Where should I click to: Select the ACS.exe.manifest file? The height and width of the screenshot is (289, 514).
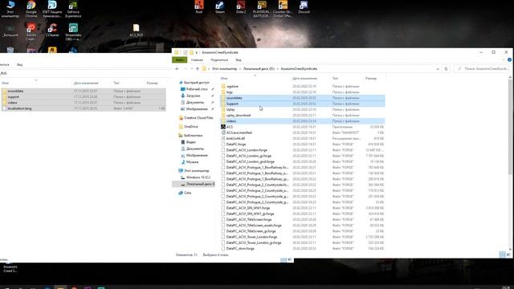(302, 132)
